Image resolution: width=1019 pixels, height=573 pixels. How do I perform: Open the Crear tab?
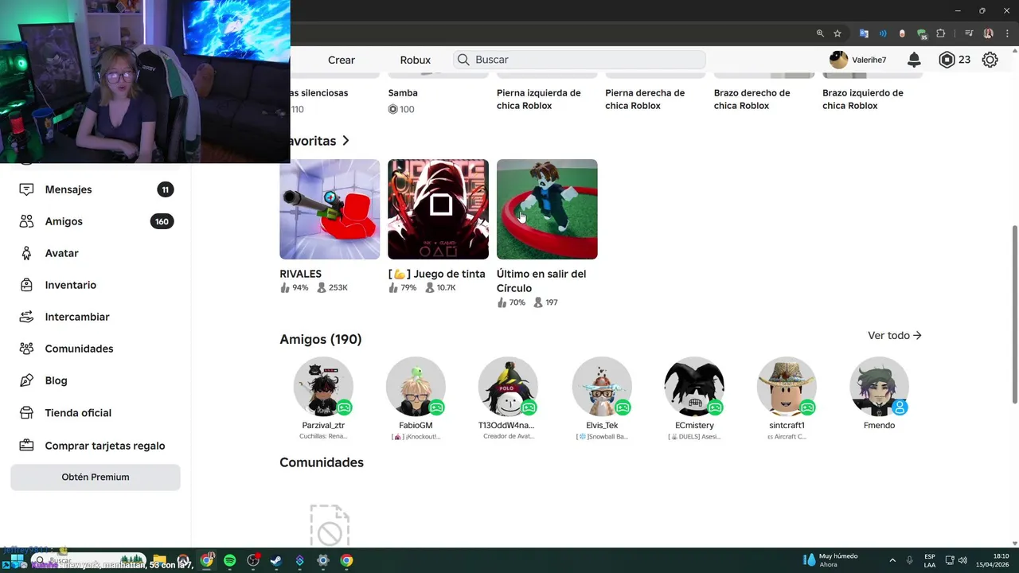pyautogui.click(x=342, y=60)
